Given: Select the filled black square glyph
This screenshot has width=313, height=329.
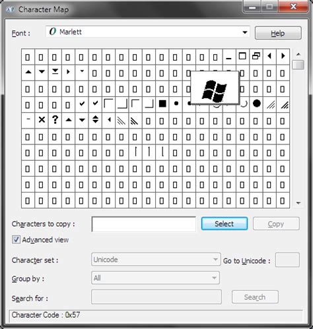Looking at the screenshot, I should (162, 104).
